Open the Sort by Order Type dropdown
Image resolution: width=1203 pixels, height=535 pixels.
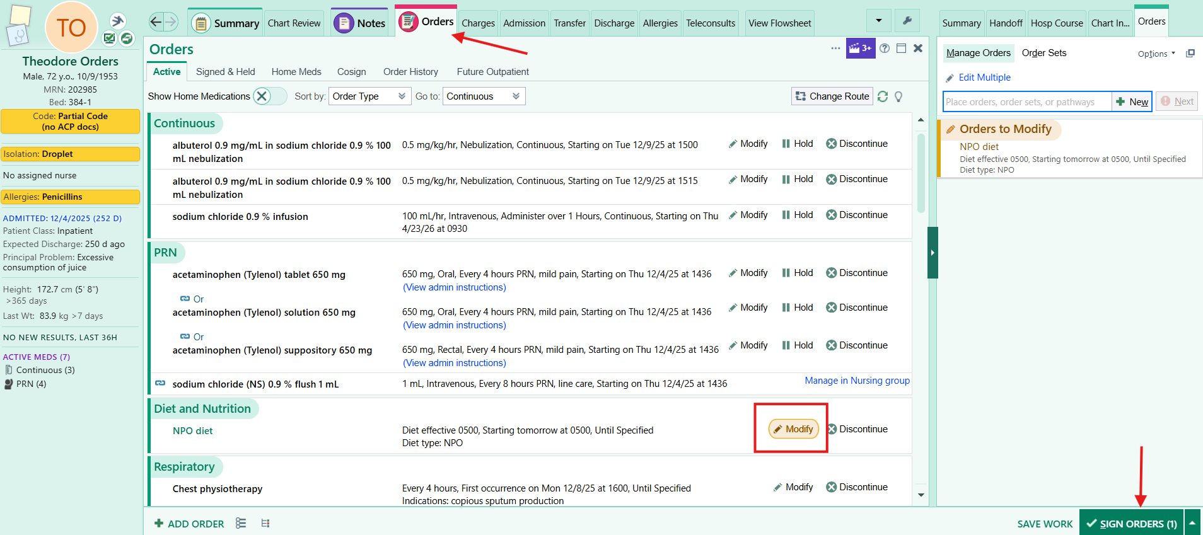[369, 96]
